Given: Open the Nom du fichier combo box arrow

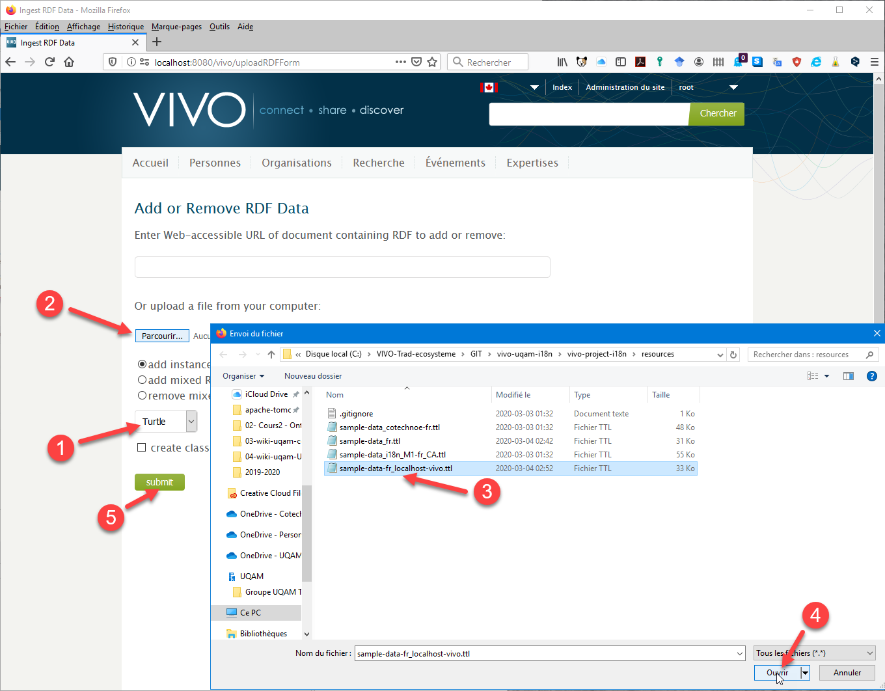Looking at the screenshot, I should 740,653.
